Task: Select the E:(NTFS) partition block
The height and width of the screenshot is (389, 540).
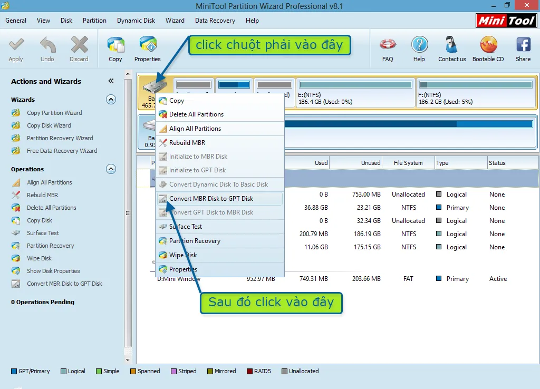Action: point(355,93)
